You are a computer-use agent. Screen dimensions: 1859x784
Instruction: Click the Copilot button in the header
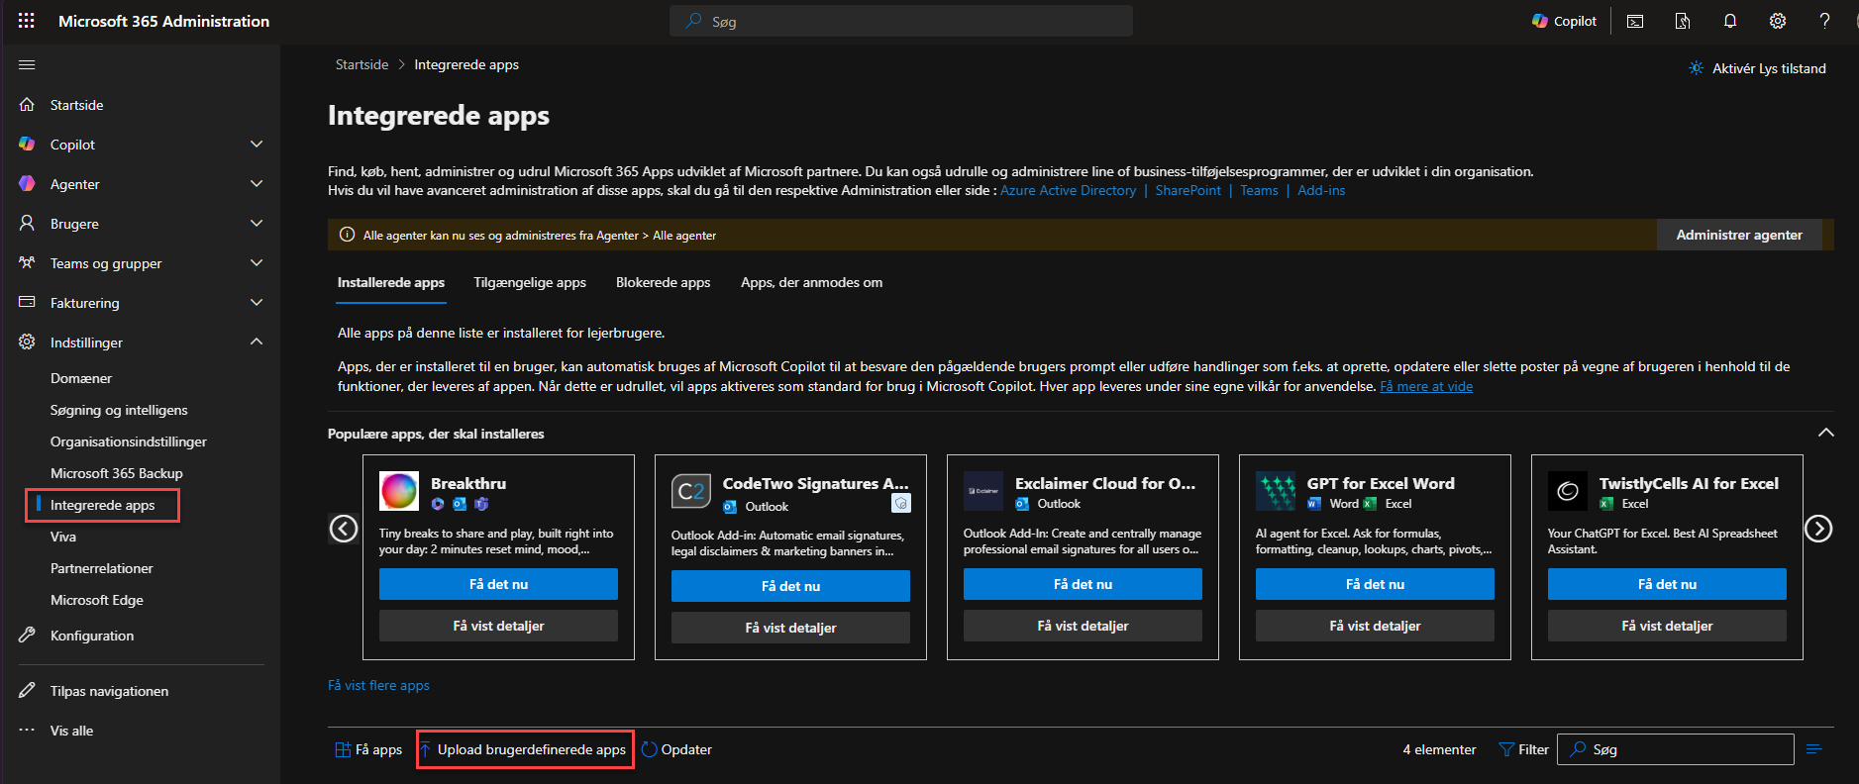1564,21
